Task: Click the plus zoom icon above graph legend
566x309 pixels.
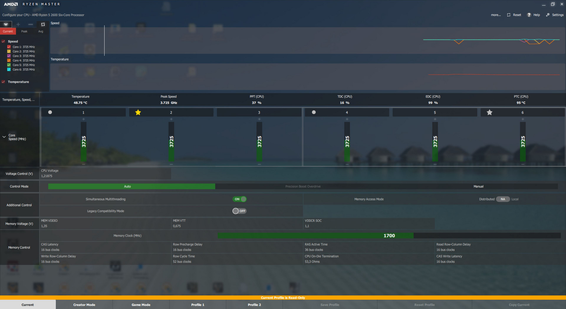Action: pos(18,24)
